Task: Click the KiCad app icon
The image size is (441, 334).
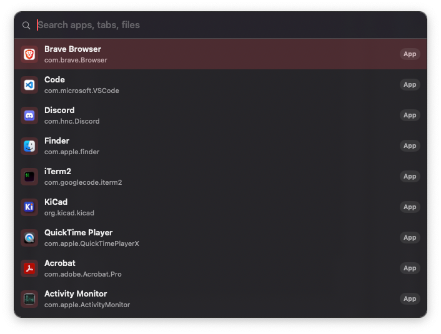Action: coord(29,207)
